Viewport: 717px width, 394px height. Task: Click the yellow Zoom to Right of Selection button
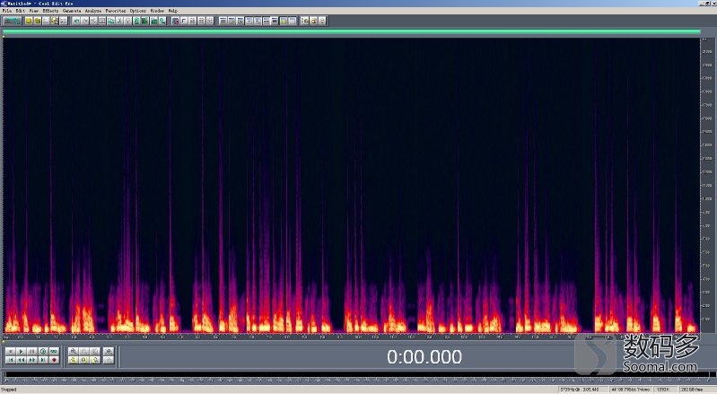tap(95, 360)
